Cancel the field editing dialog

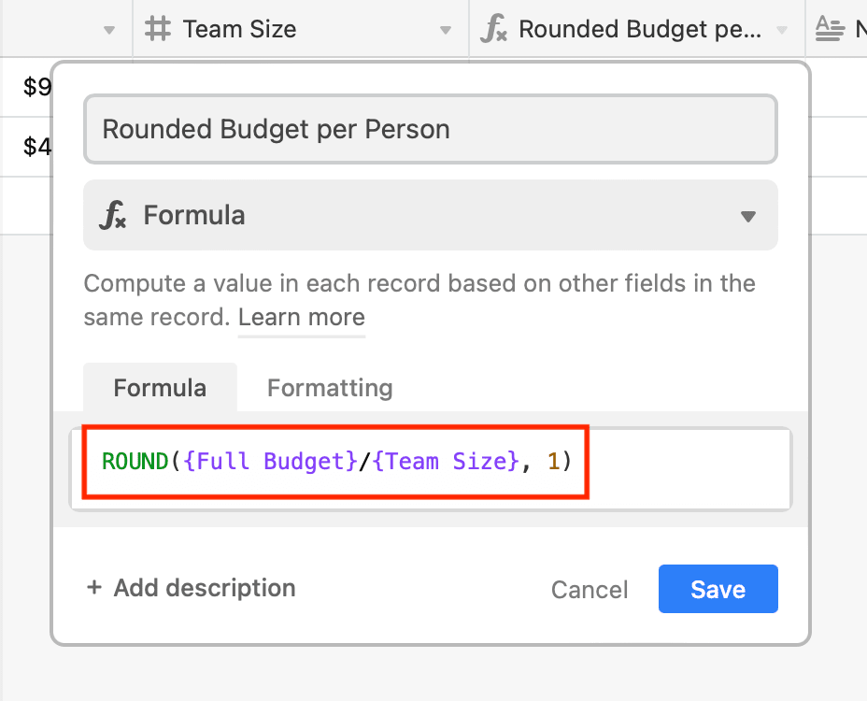(590, 589)
